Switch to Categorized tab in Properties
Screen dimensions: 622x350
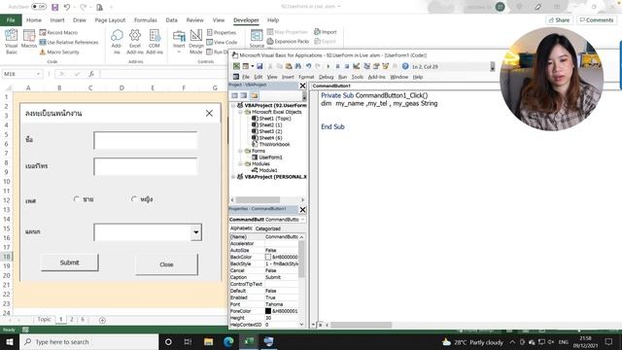tap(268, 228)
